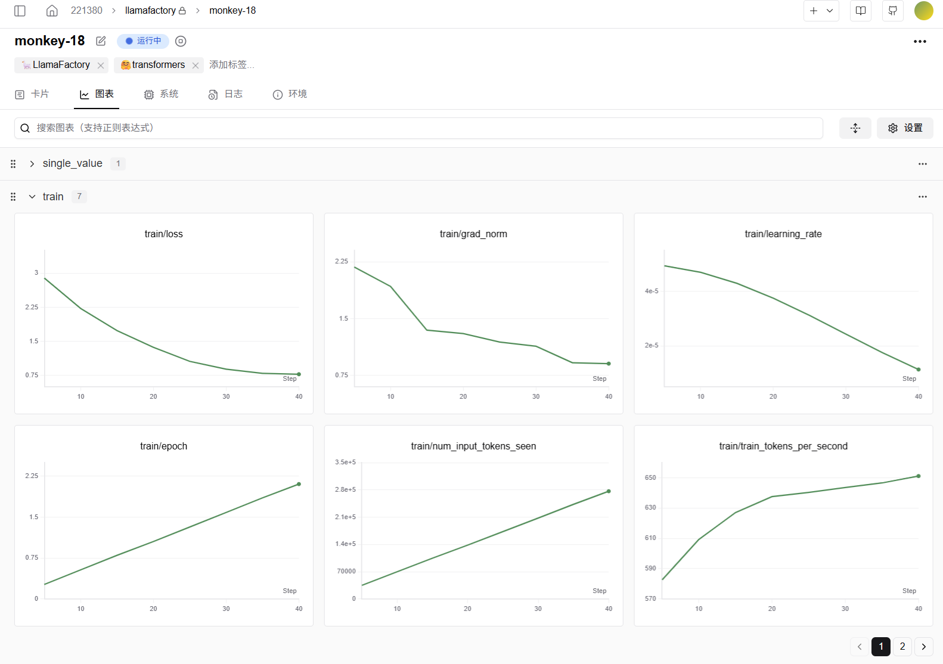
Task: Remove the LlamaFactory tag
Action: coord(101,66)
